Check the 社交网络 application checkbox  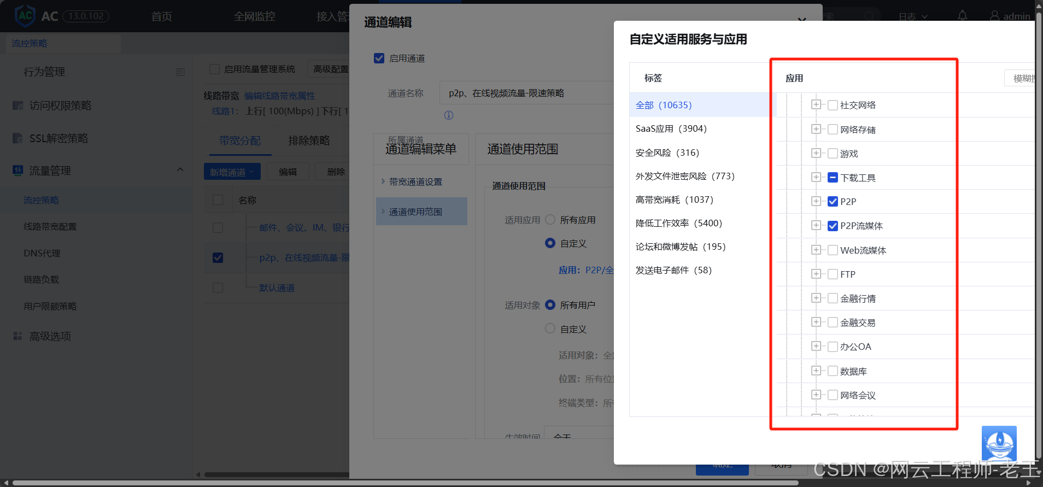[833, 105]
